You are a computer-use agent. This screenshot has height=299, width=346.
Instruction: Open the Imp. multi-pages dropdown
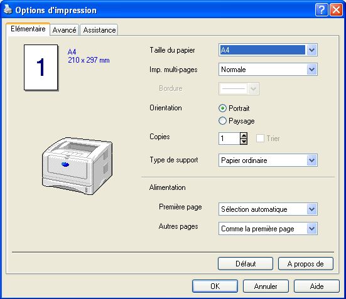tap(268, 70)
